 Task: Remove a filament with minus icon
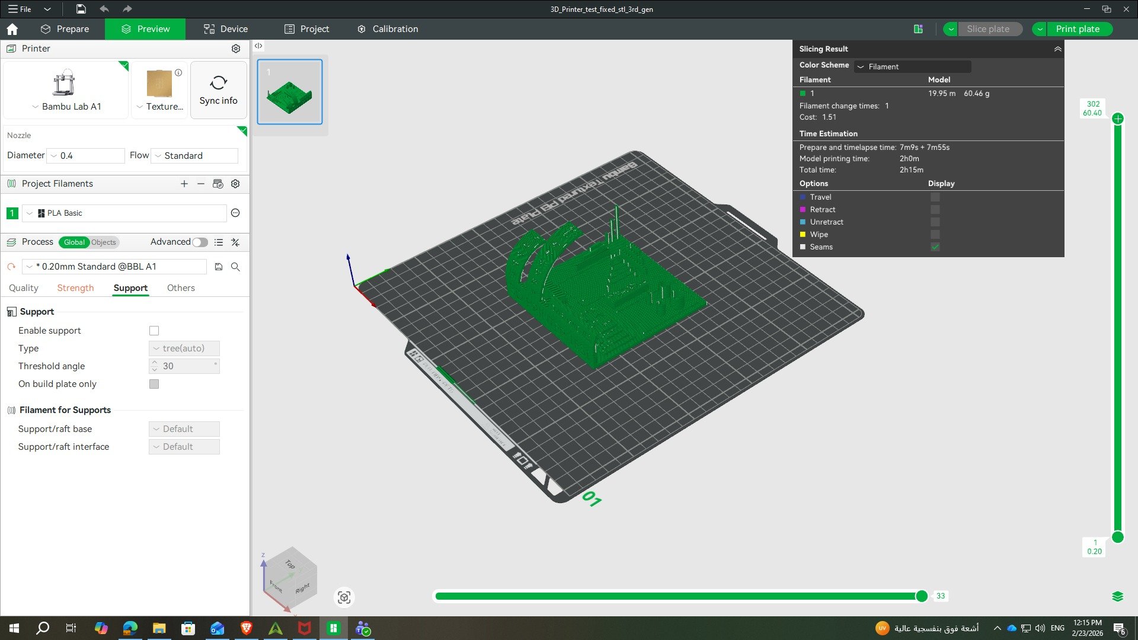(201, 184)
